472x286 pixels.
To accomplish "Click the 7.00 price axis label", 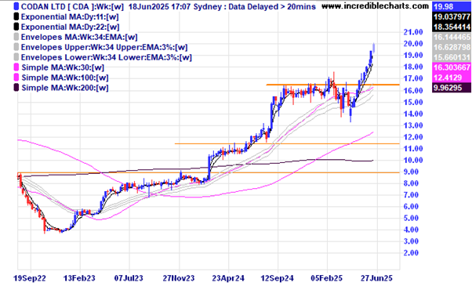I will coord(411,195).
